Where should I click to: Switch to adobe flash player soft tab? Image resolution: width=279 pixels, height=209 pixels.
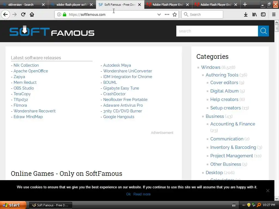(72, 5)
